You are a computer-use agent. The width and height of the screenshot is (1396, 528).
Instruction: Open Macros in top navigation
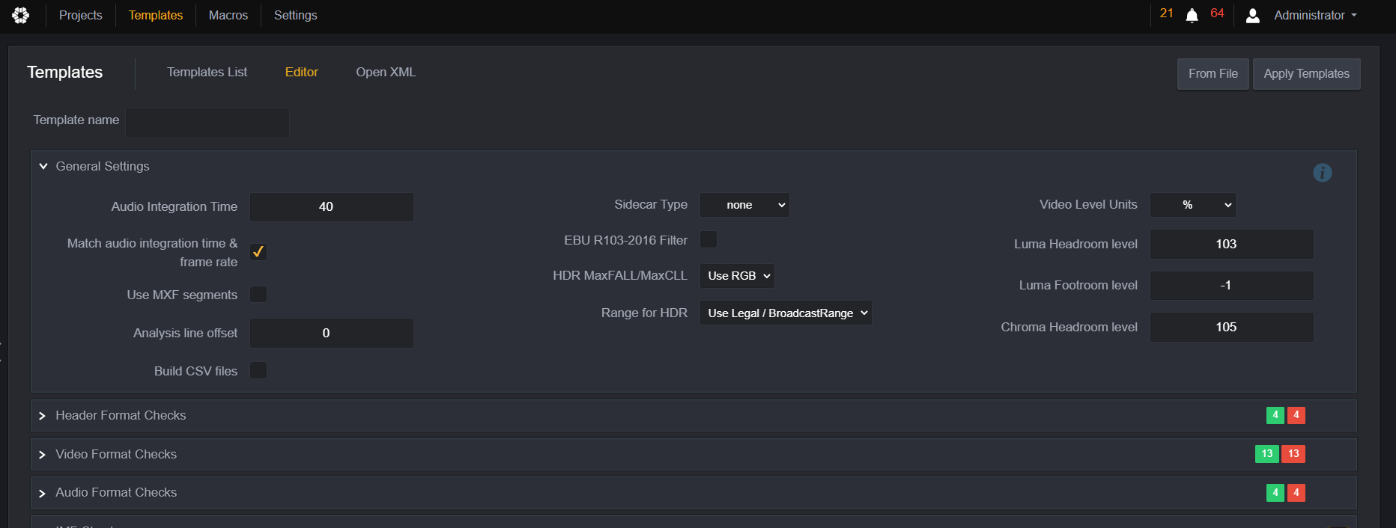point(228,15)
